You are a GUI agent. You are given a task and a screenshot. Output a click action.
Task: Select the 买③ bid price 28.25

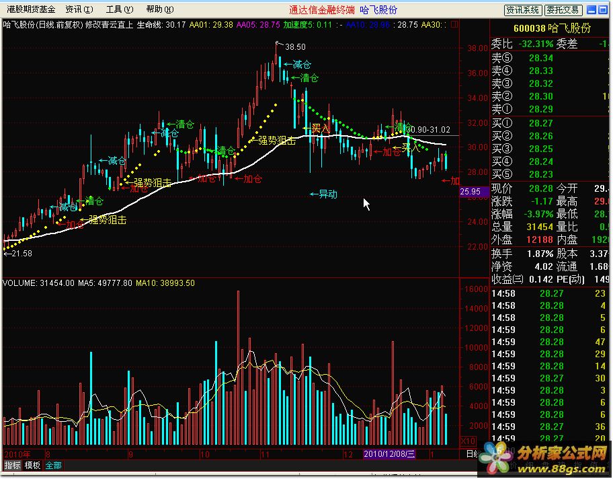click(540, 149)
